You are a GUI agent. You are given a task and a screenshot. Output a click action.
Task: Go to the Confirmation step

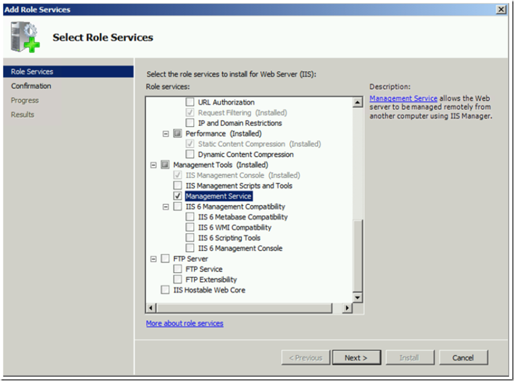click(x=31, y=86)
